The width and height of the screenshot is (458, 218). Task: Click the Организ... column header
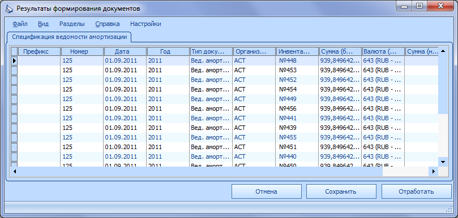point(254,51)
